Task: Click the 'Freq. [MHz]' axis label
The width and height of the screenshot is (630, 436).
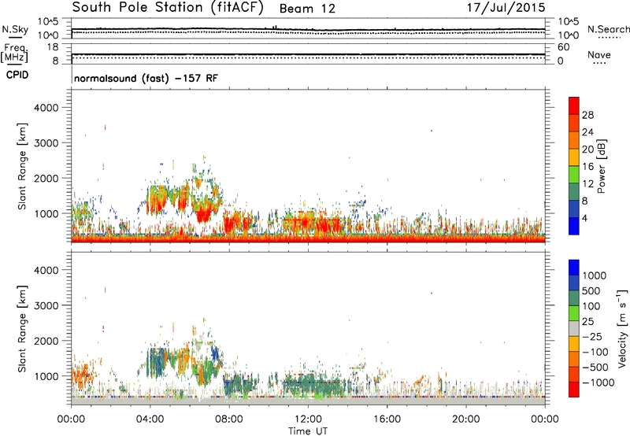Action: point(15,54)
